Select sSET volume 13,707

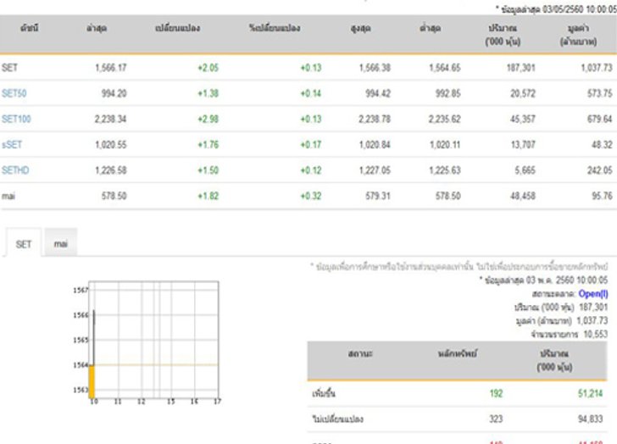coord(523,144)
